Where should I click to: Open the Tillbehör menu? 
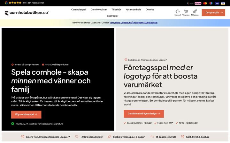pyautogui.click(x=116, y=10)
